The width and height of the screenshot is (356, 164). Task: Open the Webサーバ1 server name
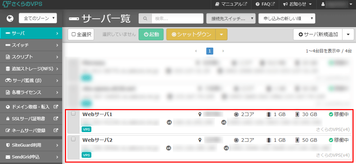click(x=97, y=114)
